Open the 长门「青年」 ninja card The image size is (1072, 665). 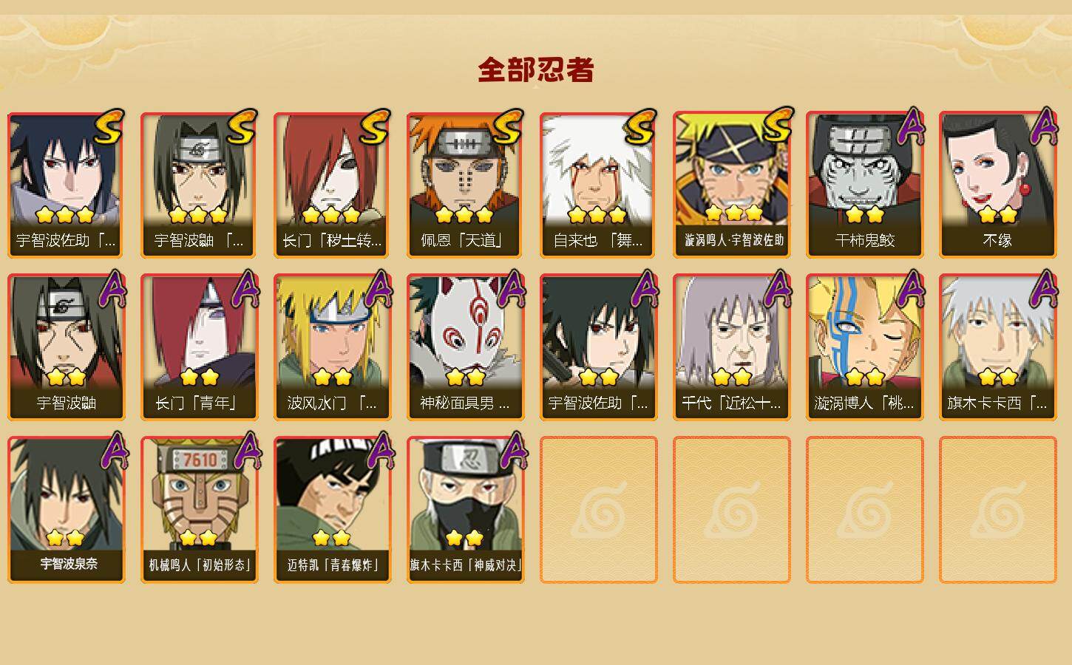[x=199, y=347]
